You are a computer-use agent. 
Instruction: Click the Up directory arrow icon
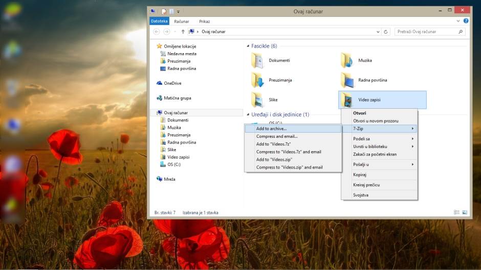pos(183,32)
